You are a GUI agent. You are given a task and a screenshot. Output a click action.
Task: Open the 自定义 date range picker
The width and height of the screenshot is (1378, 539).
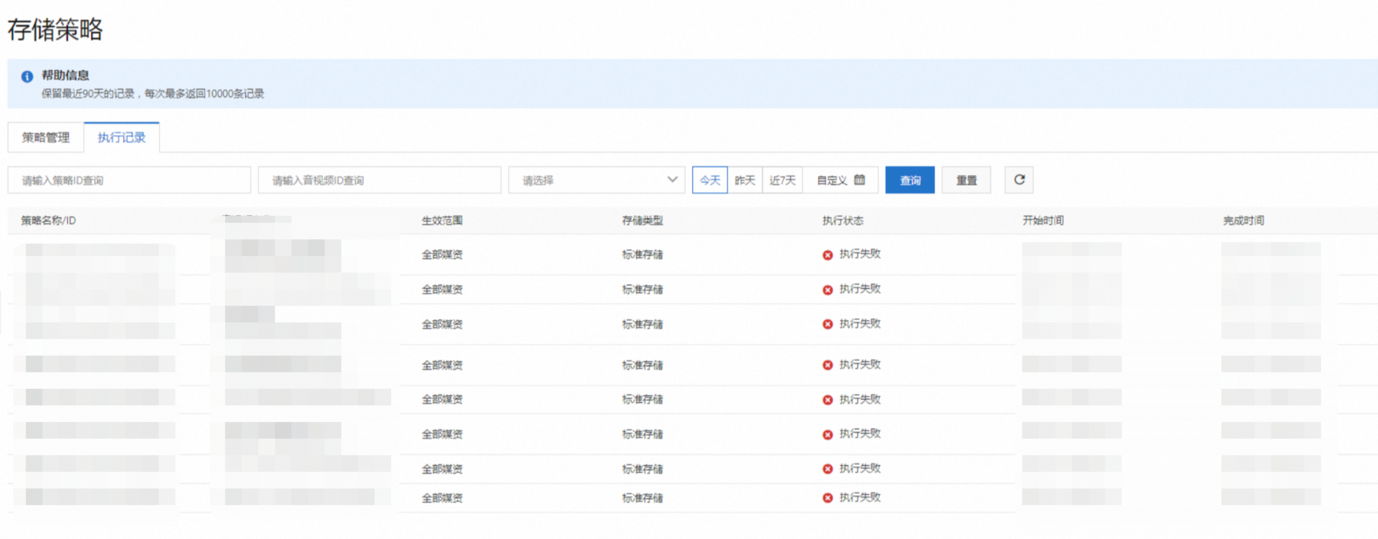[x=832, y=180]
